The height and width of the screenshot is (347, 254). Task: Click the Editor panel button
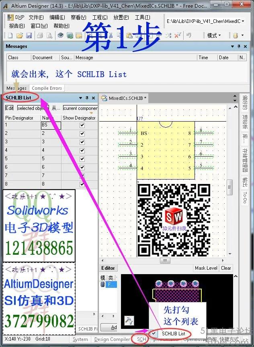tap(108, 268)
